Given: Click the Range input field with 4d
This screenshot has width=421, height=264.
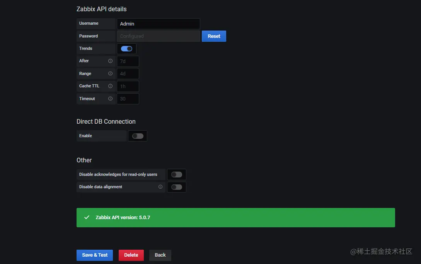Looking at the screenshot, I should click(128, 73).
